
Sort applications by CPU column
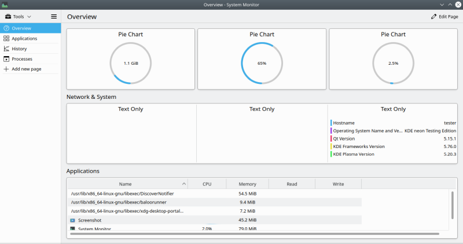pyautogui.click(x=207, y=184)
